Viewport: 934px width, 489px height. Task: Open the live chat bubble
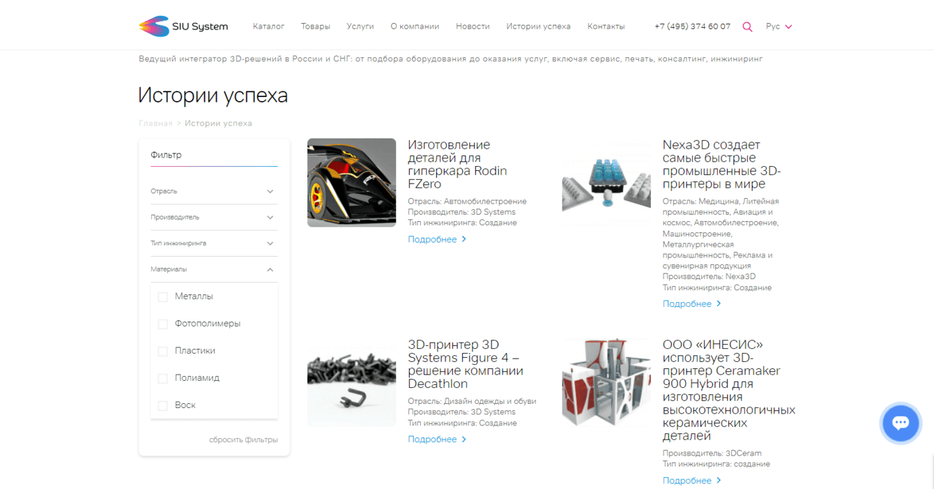[x=901, y=423]
